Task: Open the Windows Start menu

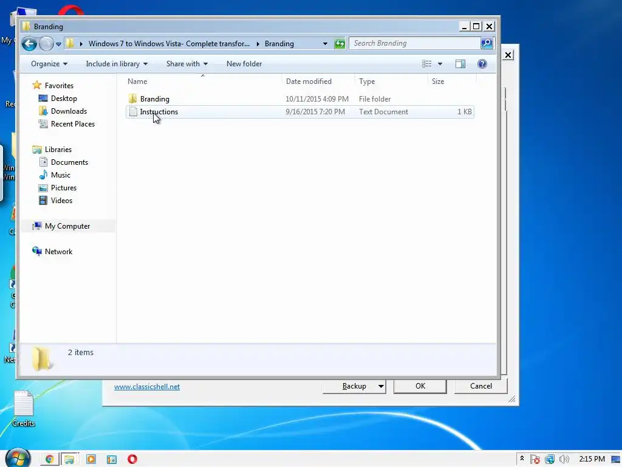Action: (x=18, y=458)
